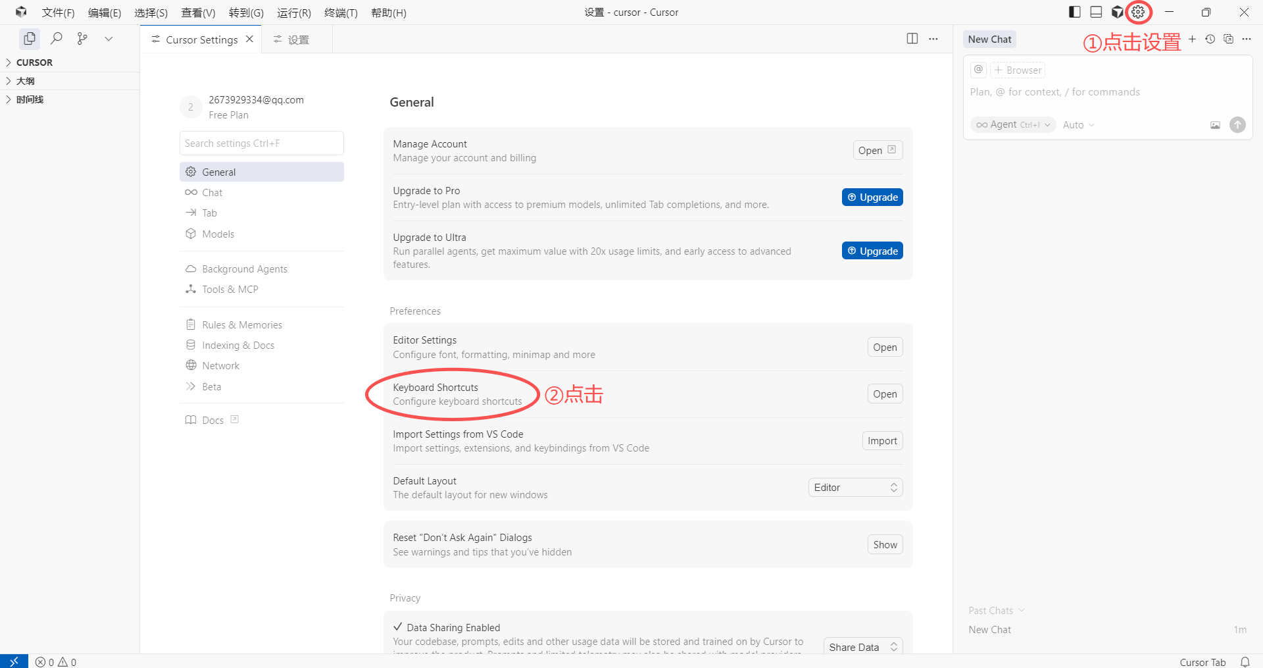Image resolution: width=1263 pixels, height=668 pixels.
Task: Open Beta settings category
Action: pyautogui.click(x=261, y=386)
